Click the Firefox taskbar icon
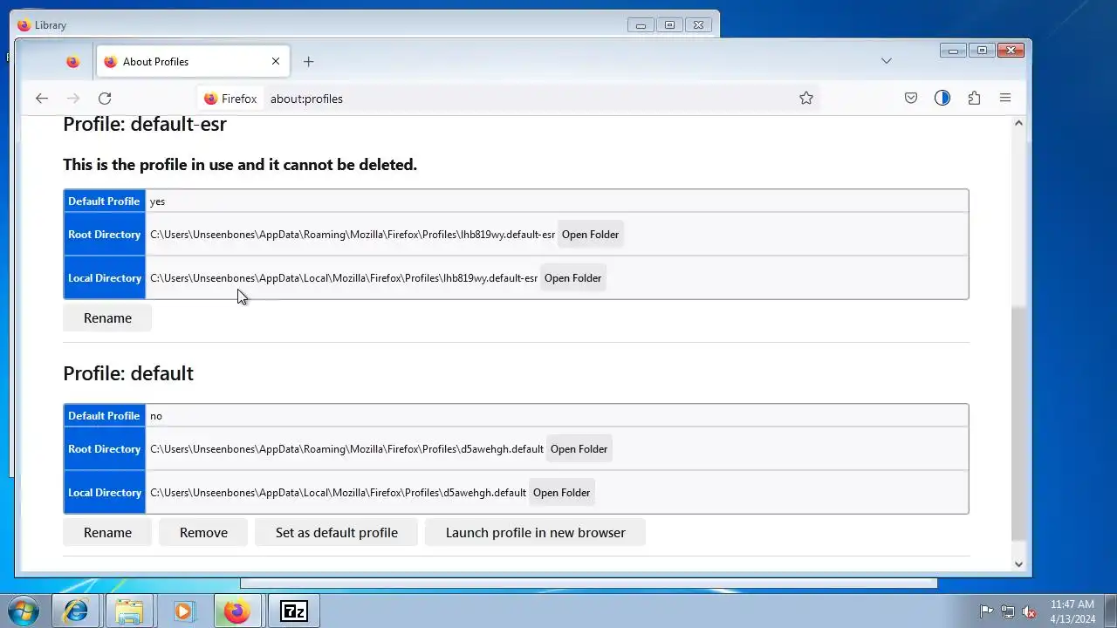 click(x=237, y=611)
